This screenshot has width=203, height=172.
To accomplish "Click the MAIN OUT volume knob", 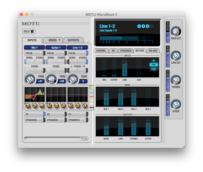I will click(x=176, y=31).
